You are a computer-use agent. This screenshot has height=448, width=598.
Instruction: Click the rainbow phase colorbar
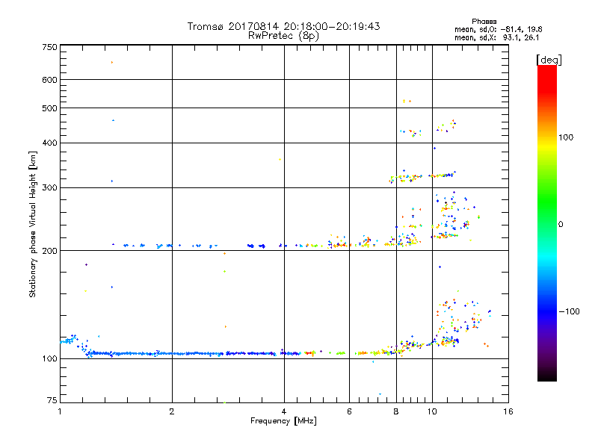547,223
